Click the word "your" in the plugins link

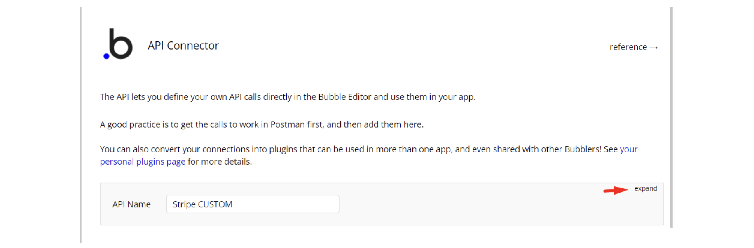pyautogui.click(x=629, y=149)
